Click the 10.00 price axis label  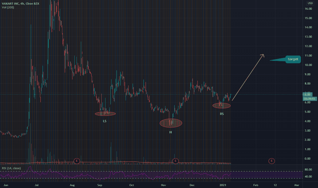[308, 65]
